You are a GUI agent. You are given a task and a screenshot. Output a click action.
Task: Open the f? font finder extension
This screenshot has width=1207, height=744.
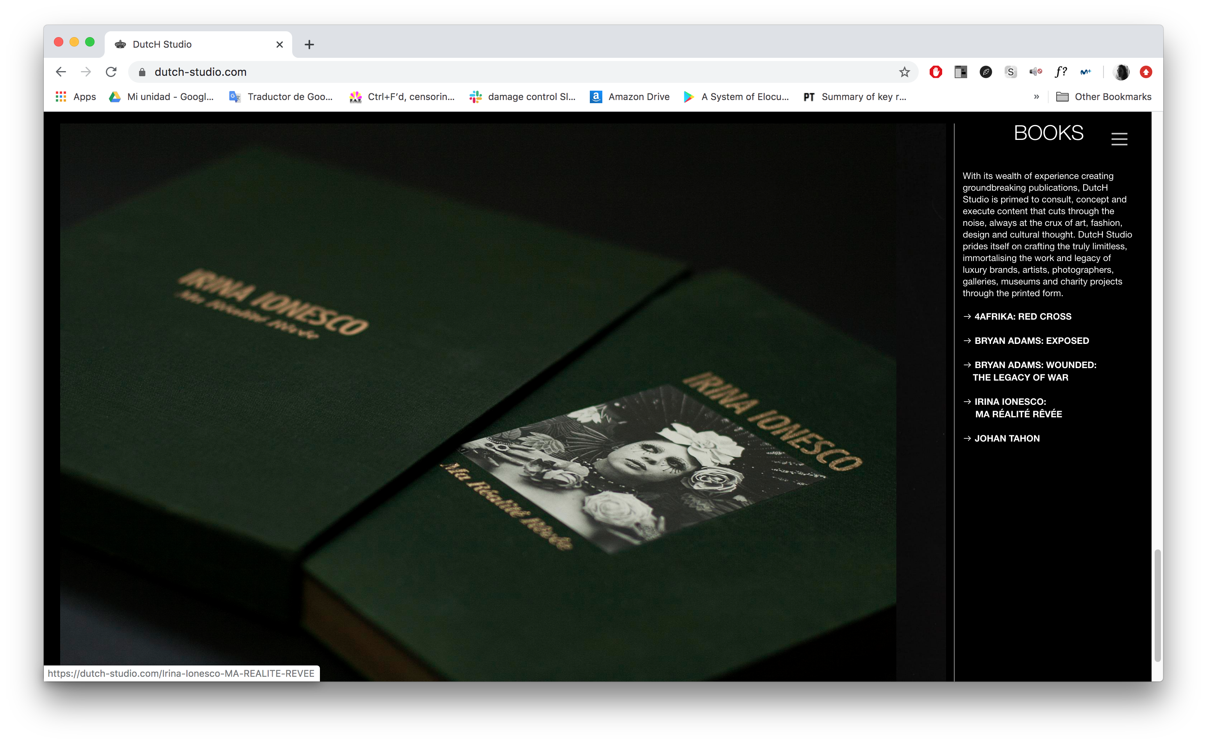coord(1061,72)
